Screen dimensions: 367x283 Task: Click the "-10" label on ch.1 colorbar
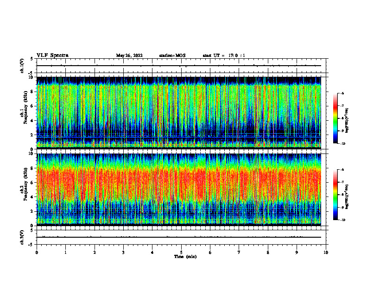pos(343,144)
